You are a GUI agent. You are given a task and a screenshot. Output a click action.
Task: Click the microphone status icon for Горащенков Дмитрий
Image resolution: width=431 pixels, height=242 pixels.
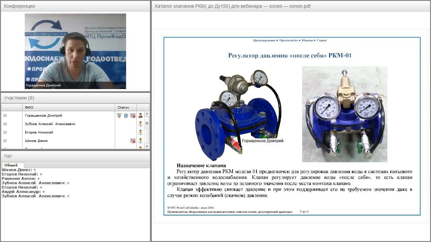tap(119, 115)
